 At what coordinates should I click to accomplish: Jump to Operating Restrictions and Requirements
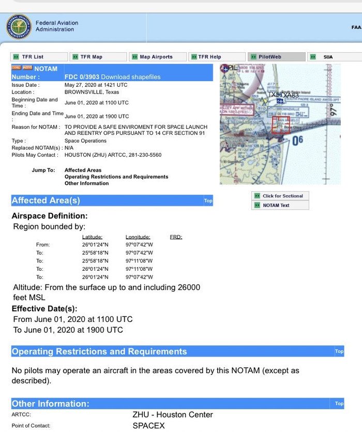point(116,177)
